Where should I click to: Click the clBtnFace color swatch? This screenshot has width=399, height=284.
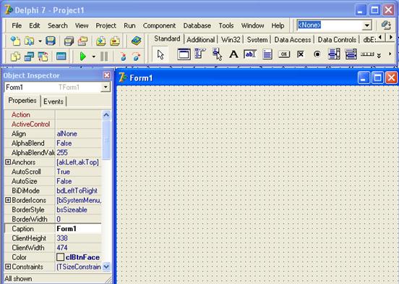(60, 257)
